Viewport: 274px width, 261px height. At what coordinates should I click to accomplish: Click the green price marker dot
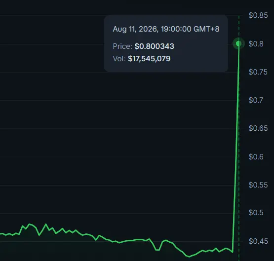point(238,43)
